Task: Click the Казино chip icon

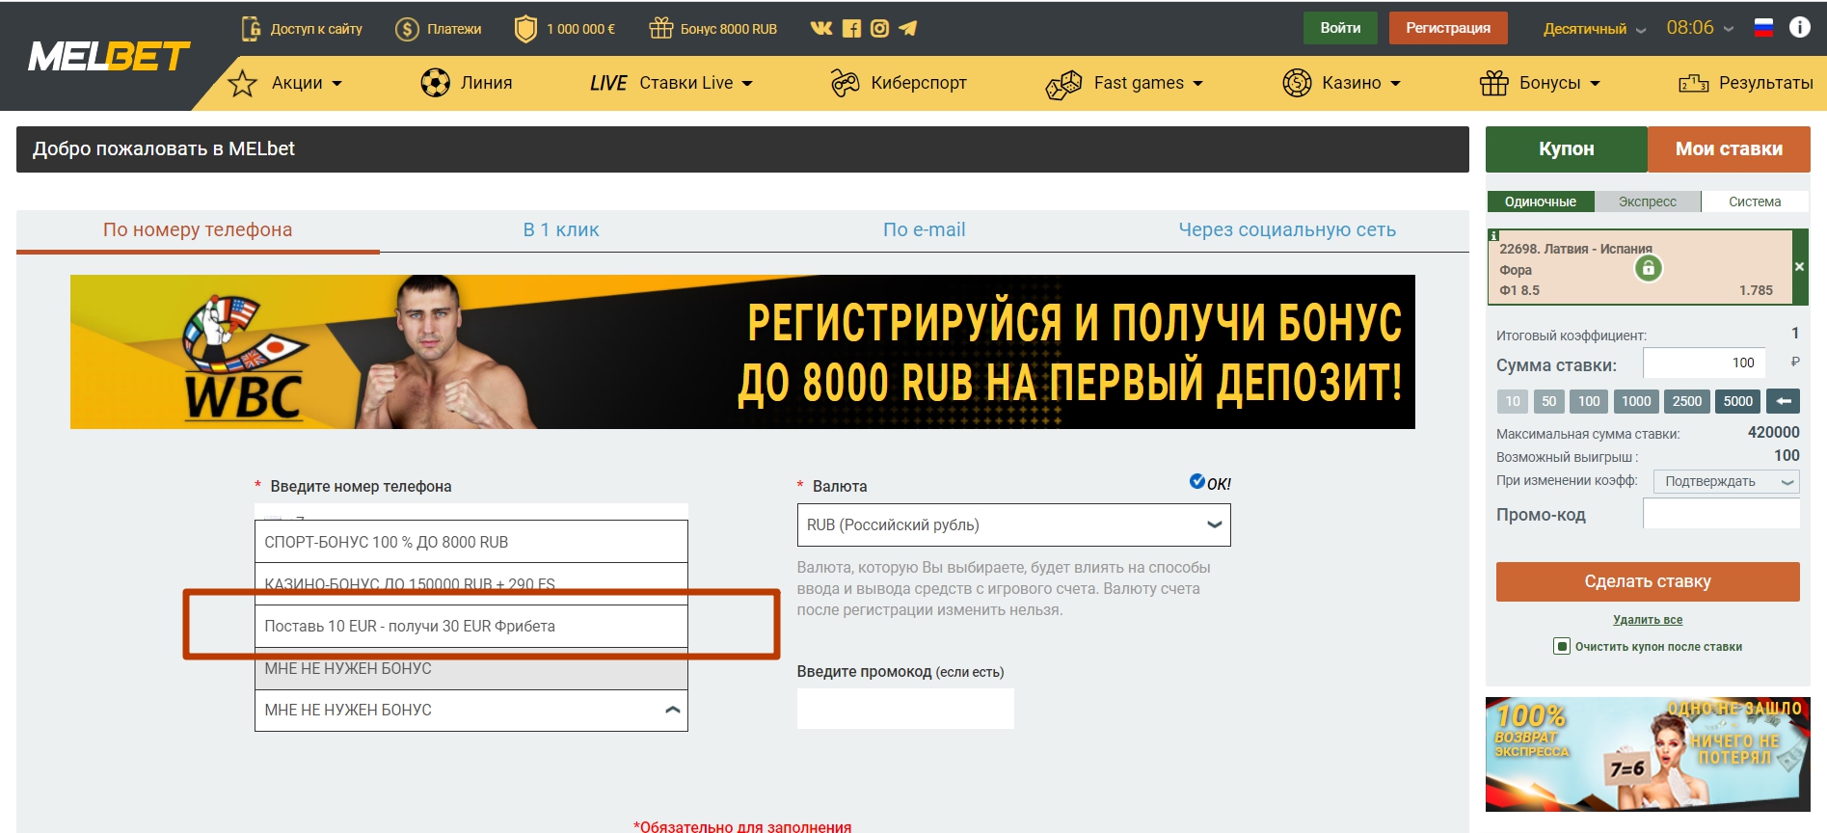Action: point(1297,83)
